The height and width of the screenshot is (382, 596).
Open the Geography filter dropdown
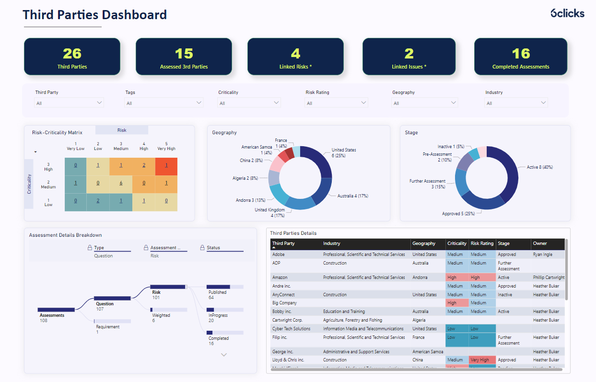click(x=424, y=102)
